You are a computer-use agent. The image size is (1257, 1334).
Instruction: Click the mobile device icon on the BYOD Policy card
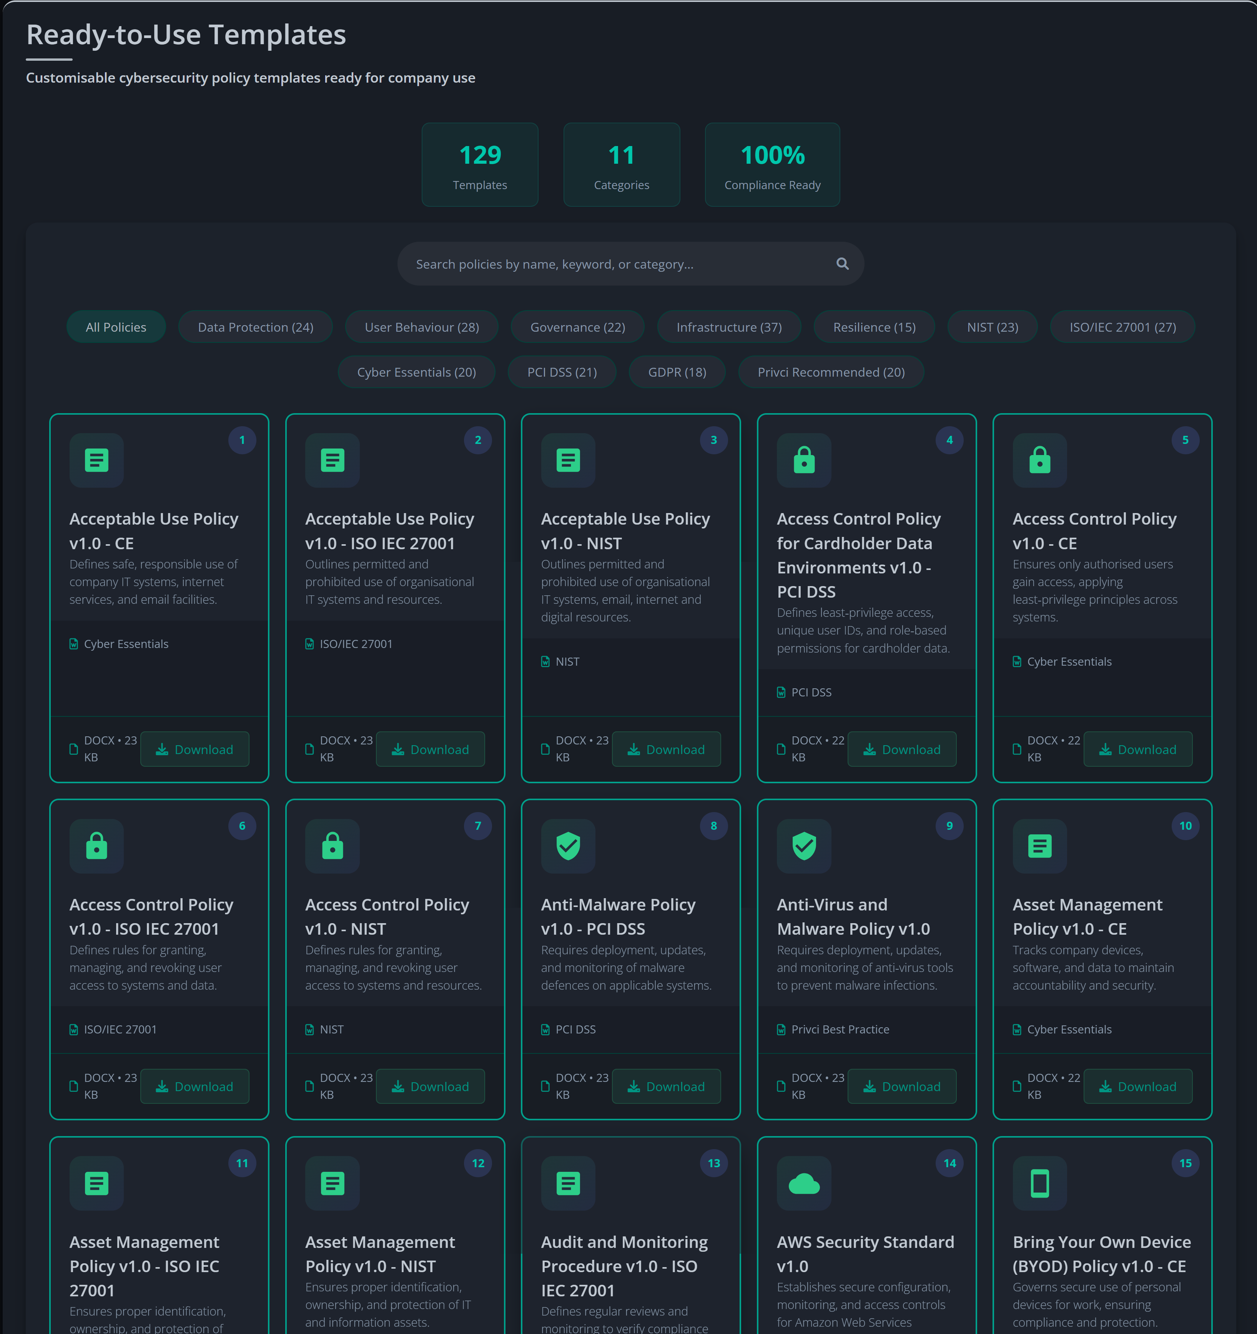click(1039, 1184)
